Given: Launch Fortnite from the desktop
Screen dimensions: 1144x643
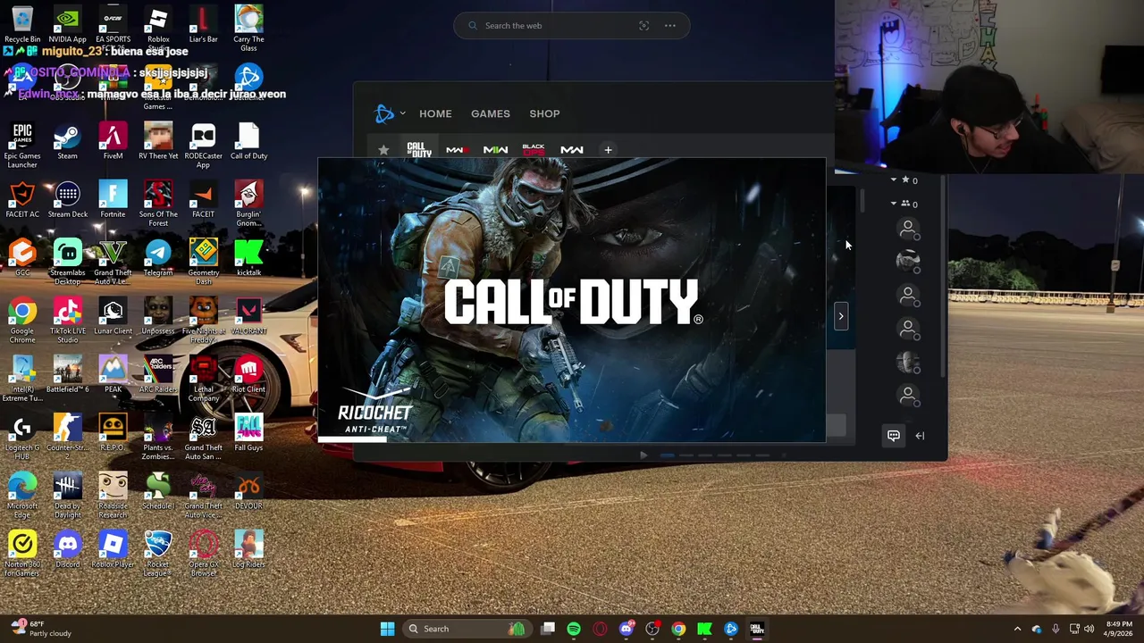Looking at the screenshot, I should click(x=113, y=200).
